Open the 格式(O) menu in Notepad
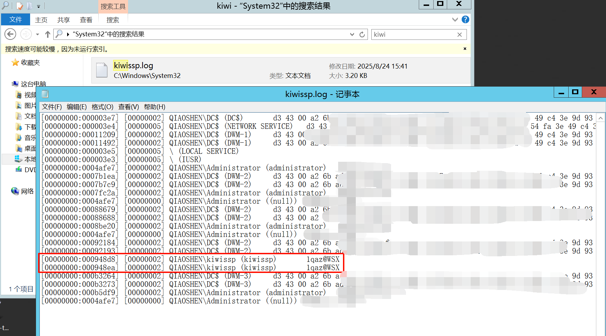Screen dimensions: 606x336 [102, 107]
